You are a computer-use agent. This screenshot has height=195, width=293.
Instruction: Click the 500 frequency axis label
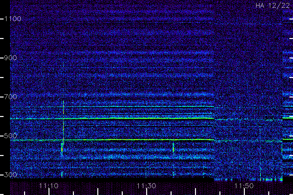coord(10,136)
